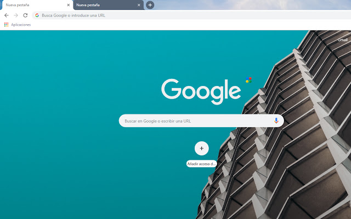Close the first Nueva pestaña tab

pyautogui.click(x=69, y=5)
